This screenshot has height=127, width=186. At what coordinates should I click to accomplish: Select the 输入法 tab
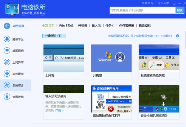[96, 26]
